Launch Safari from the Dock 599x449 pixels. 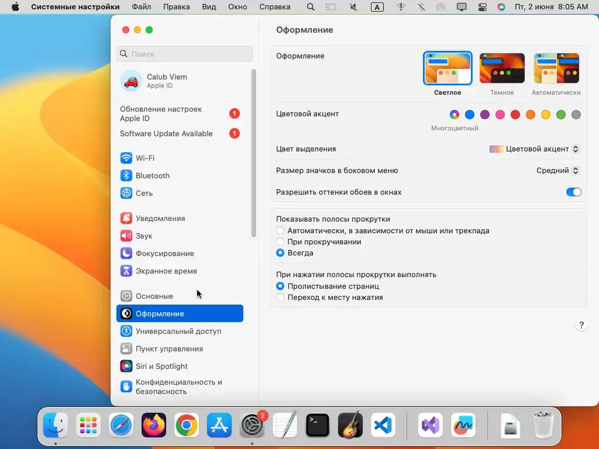point(121,425)
